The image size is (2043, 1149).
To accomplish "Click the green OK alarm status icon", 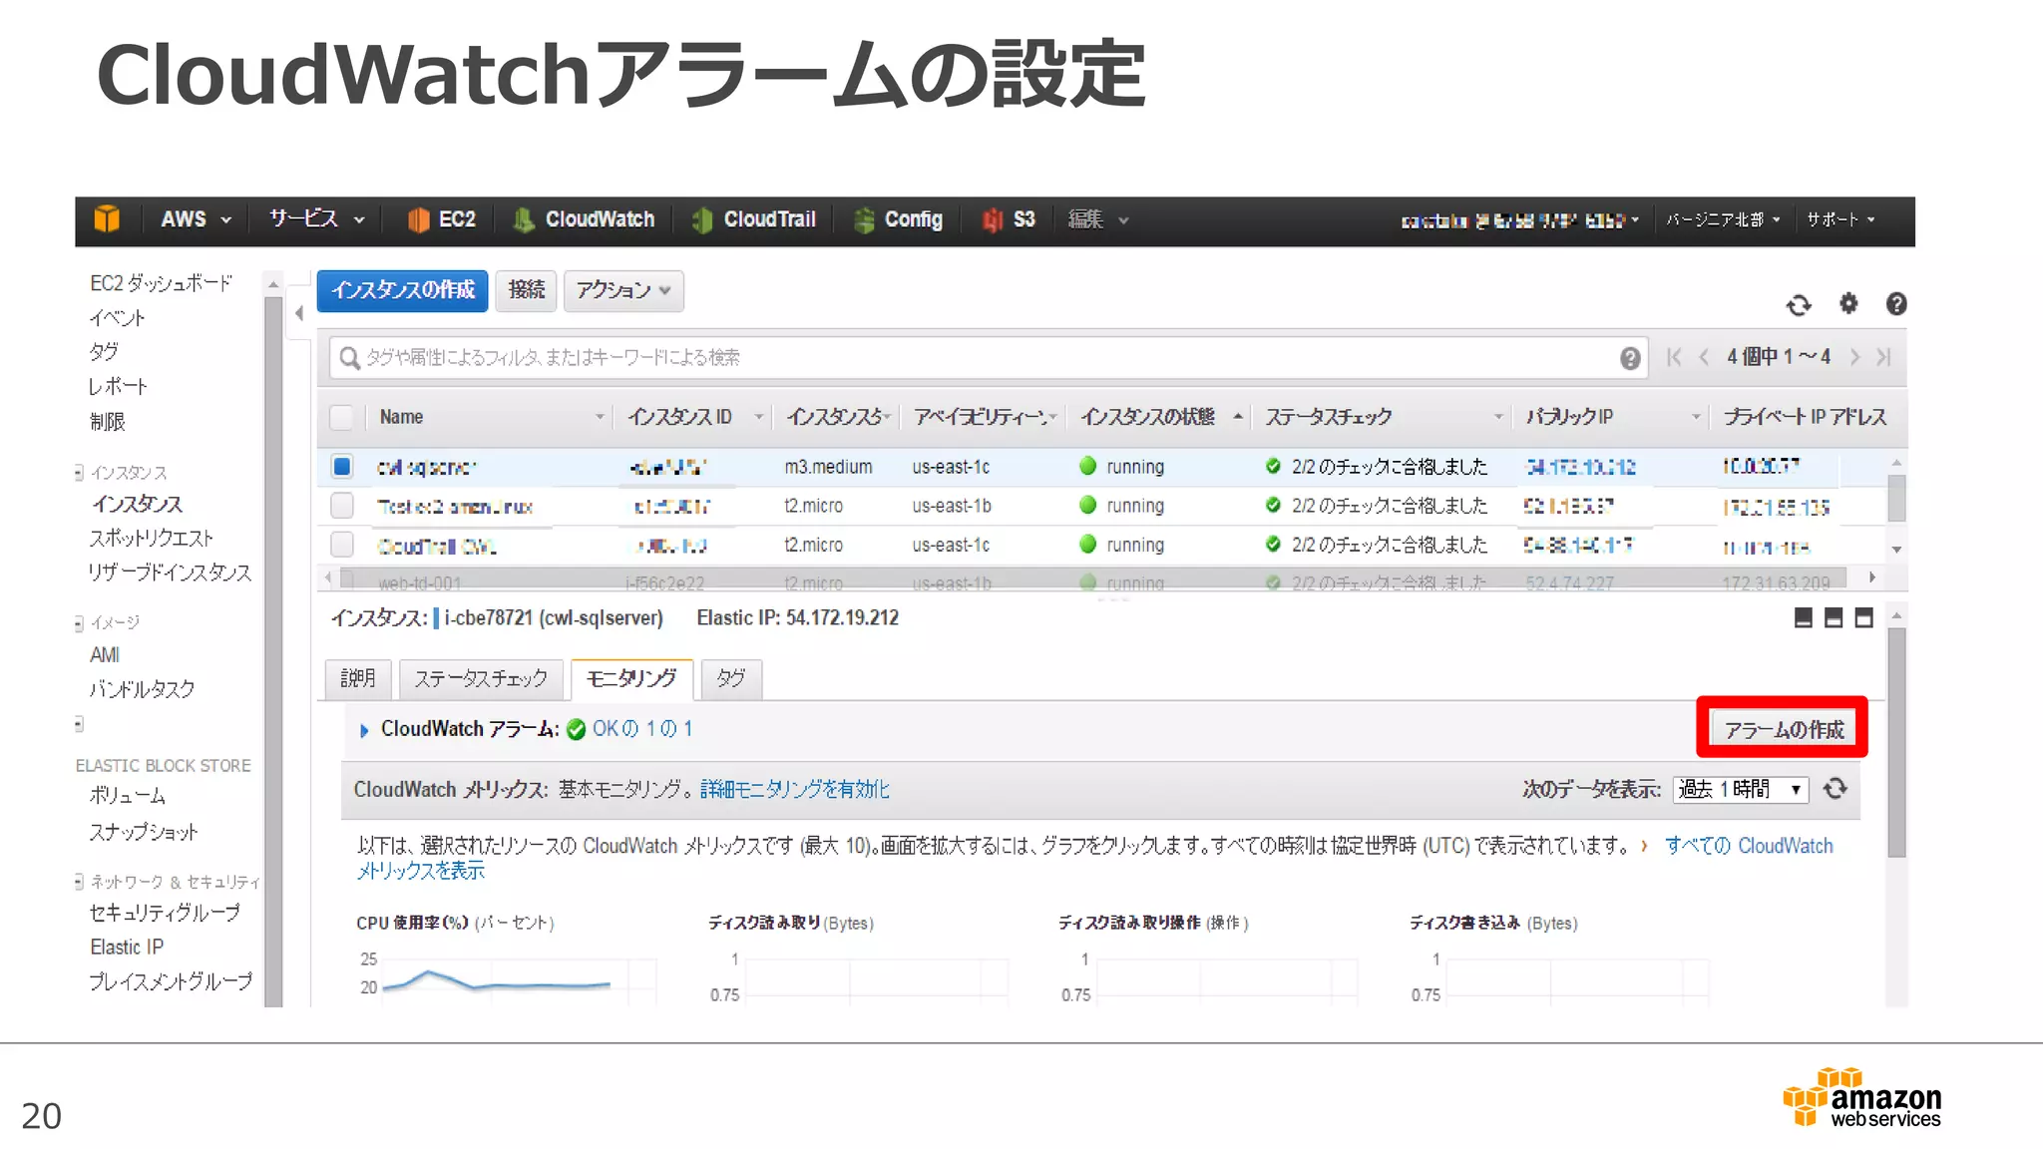I will pyautogui.click(x=576, y=730).
